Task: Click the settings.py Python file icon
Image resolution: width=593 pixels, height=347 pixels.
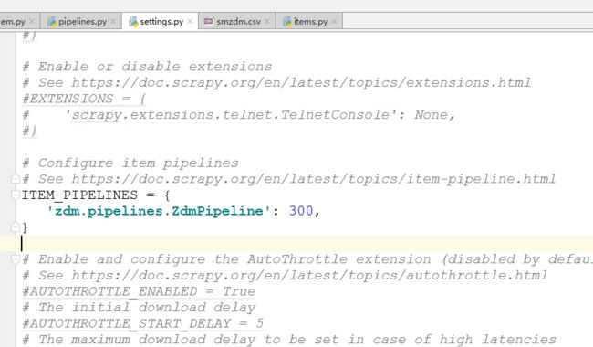Action: (133, 22)
